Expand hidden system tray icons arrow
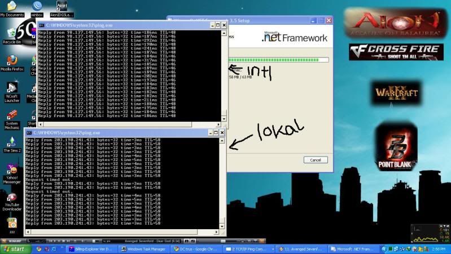Screen dimensions: 451x254 click(x=384, y=249)
